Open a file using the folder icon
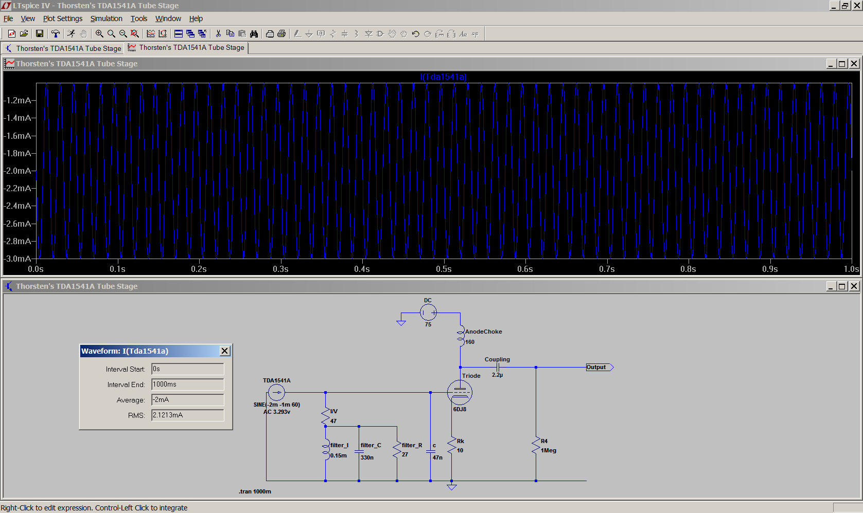The image size is (863, 513). 24,34
